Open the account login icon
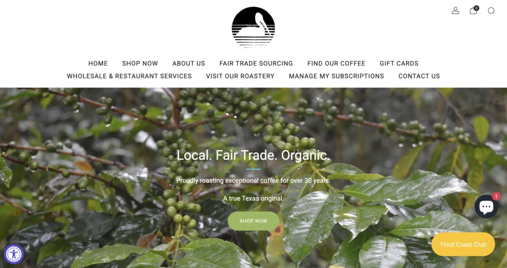507x268 pixels. (x=456, y=11)
